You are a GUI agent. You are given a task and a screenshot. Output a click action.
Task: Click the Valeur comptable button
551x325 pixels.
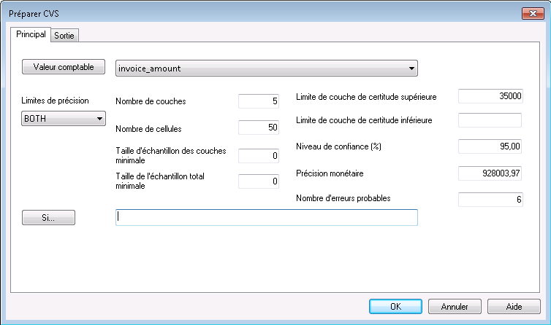[x=64, y=68]
